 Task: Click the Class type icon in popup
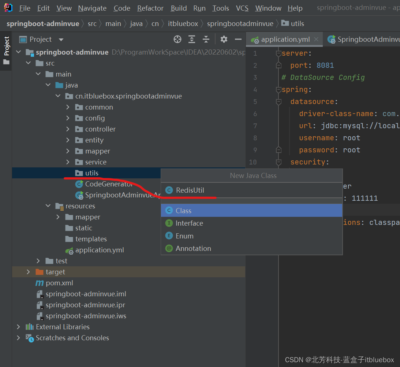169,211
